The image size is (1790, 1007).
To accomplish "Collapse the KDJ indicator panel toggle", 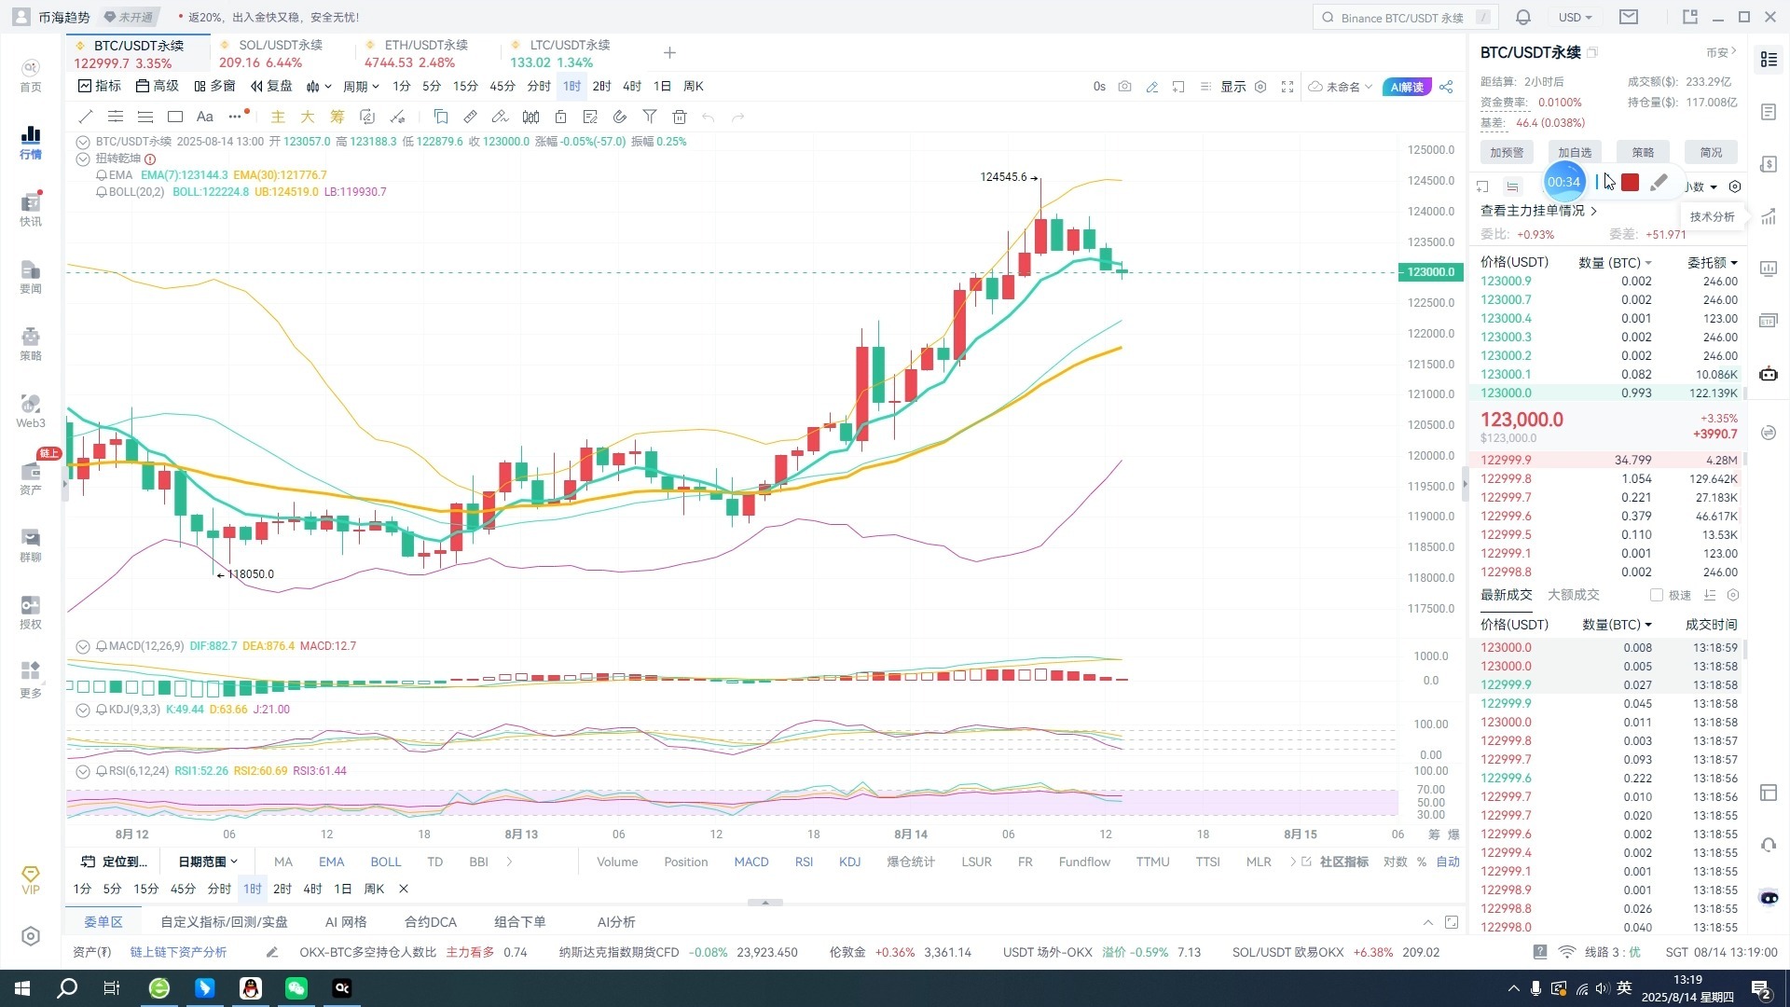I will click(83, 710).
